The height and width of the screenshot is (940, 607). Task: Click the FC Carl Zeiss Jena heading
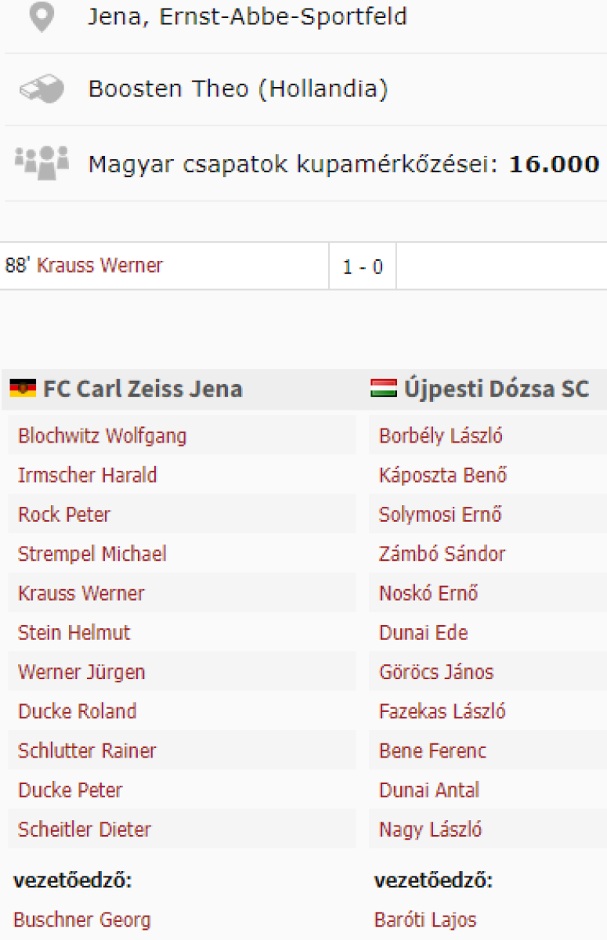pyautogui.click(x=142, y=389)
